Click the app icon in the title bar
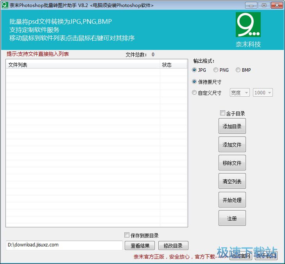This screenshot has height=264, width=285. [5, 5]
